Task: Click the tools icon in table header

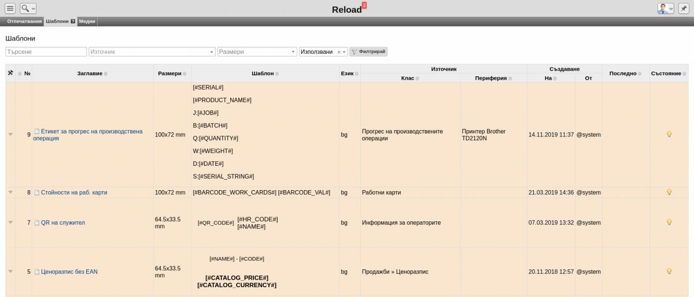Action: click(10, 73)
